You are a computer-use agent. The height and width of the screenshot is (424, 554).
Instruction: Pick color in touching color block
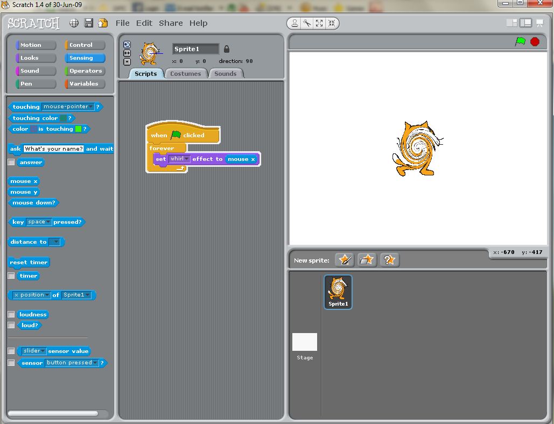(63, 118)
